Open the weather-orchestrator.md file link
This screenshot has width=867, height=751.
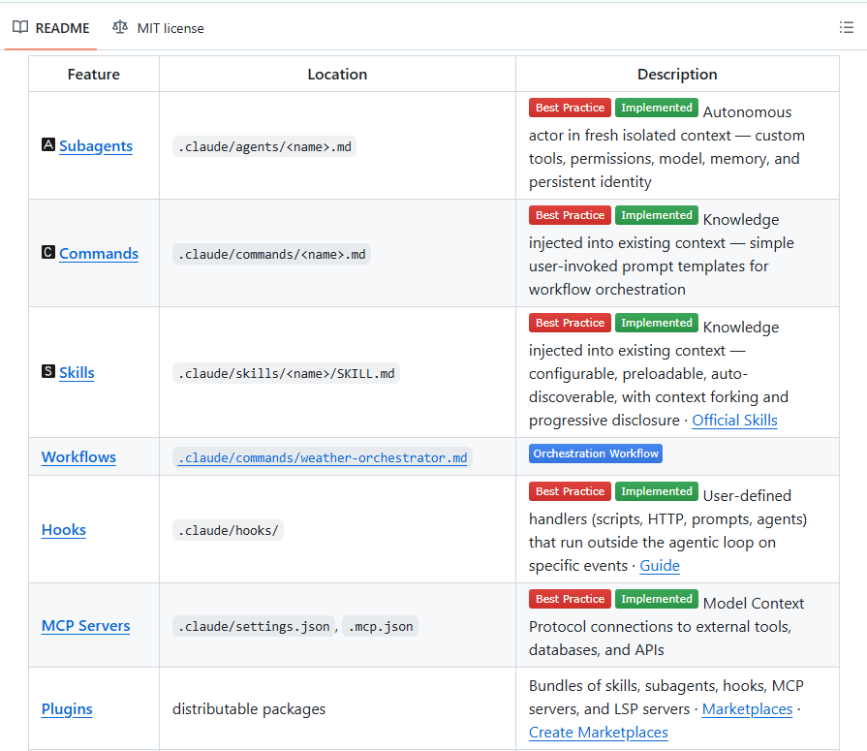(x=323, y=458)
